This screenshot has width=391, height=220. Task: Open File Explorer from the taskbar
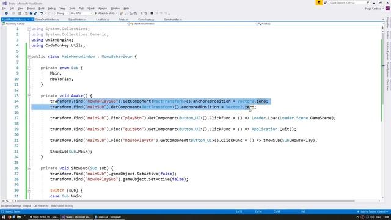pyautogui.click(x=19, y=217)
